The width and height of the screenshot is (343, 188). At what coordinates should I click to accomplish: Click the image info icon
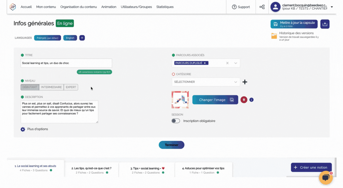point(251,100)
